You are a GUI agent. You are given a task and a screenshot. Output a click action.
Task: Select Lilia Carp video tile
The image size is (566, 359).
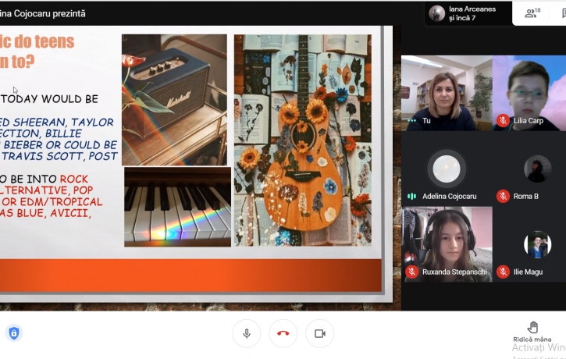coord(529,93)
